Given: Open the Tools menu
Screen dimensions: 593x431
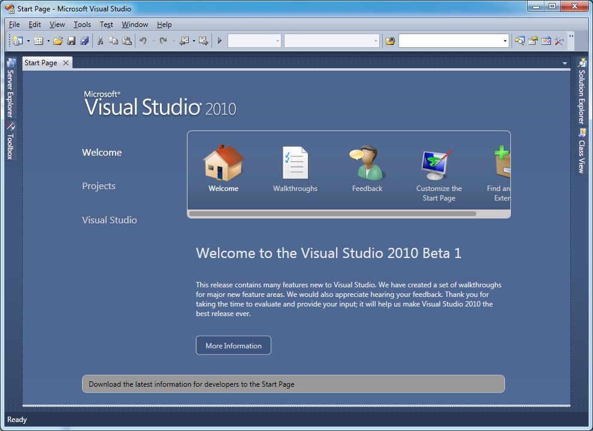Looking at the screenshot, I should pos(82,25).
